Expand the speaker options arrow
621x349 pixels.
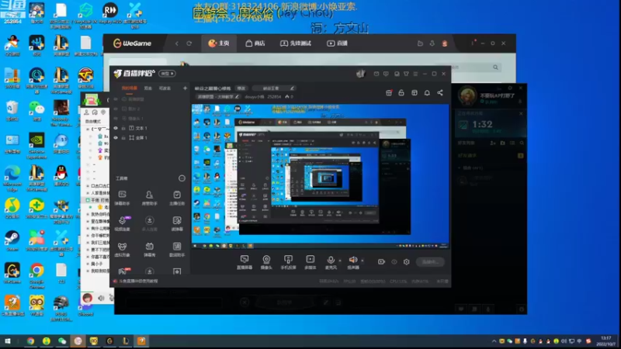[363, 261]
